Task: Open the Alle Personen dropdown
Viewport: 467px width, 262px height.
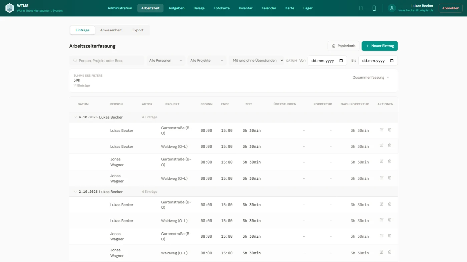Action: [x=166, y=61]
